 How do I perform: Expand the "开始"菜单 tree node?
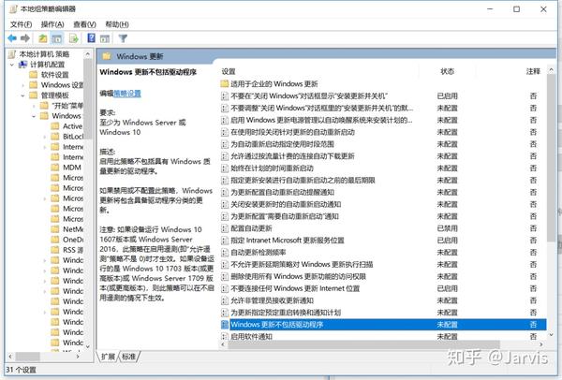(x=34, y=106)
